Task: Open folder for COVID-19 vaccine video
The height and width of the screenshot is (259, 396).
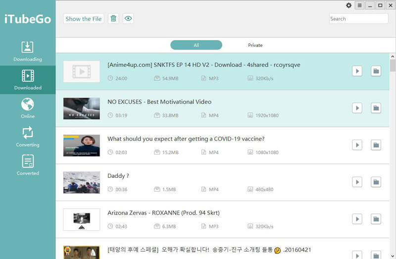Action: click(376, 145)
